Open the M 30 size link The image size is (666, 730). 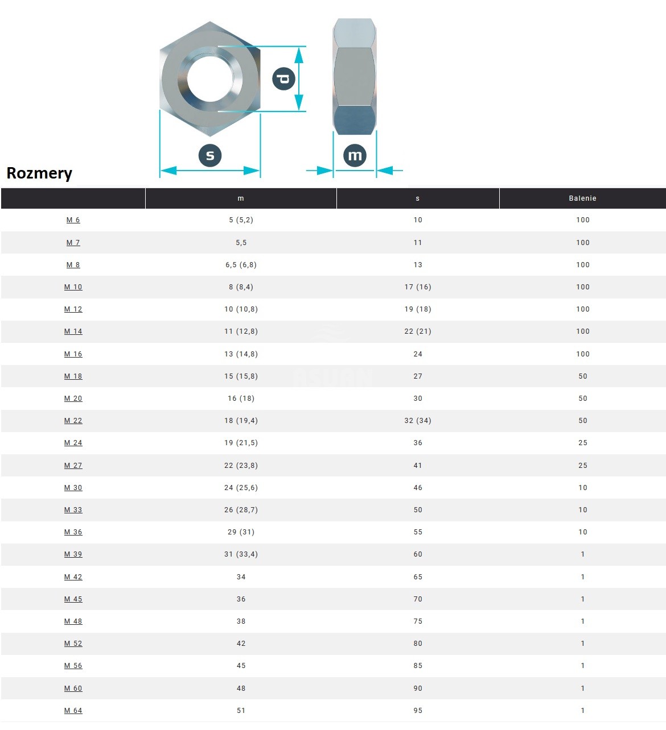point(73,488)
